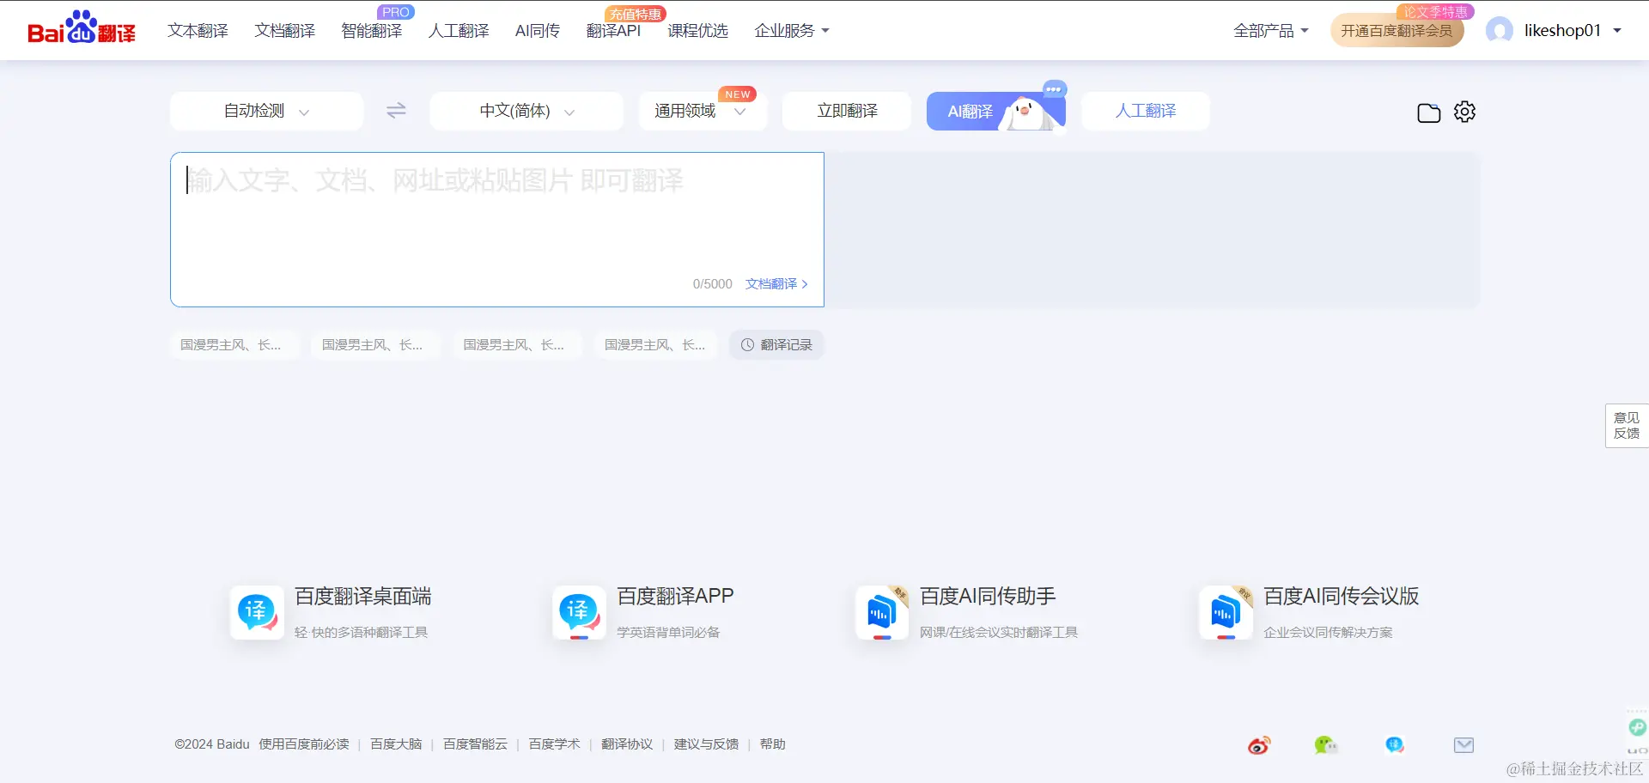Viewport: 1649px width, 783px height.
Task: Click the 立即翻译 button
Action: tap(847, 111)
